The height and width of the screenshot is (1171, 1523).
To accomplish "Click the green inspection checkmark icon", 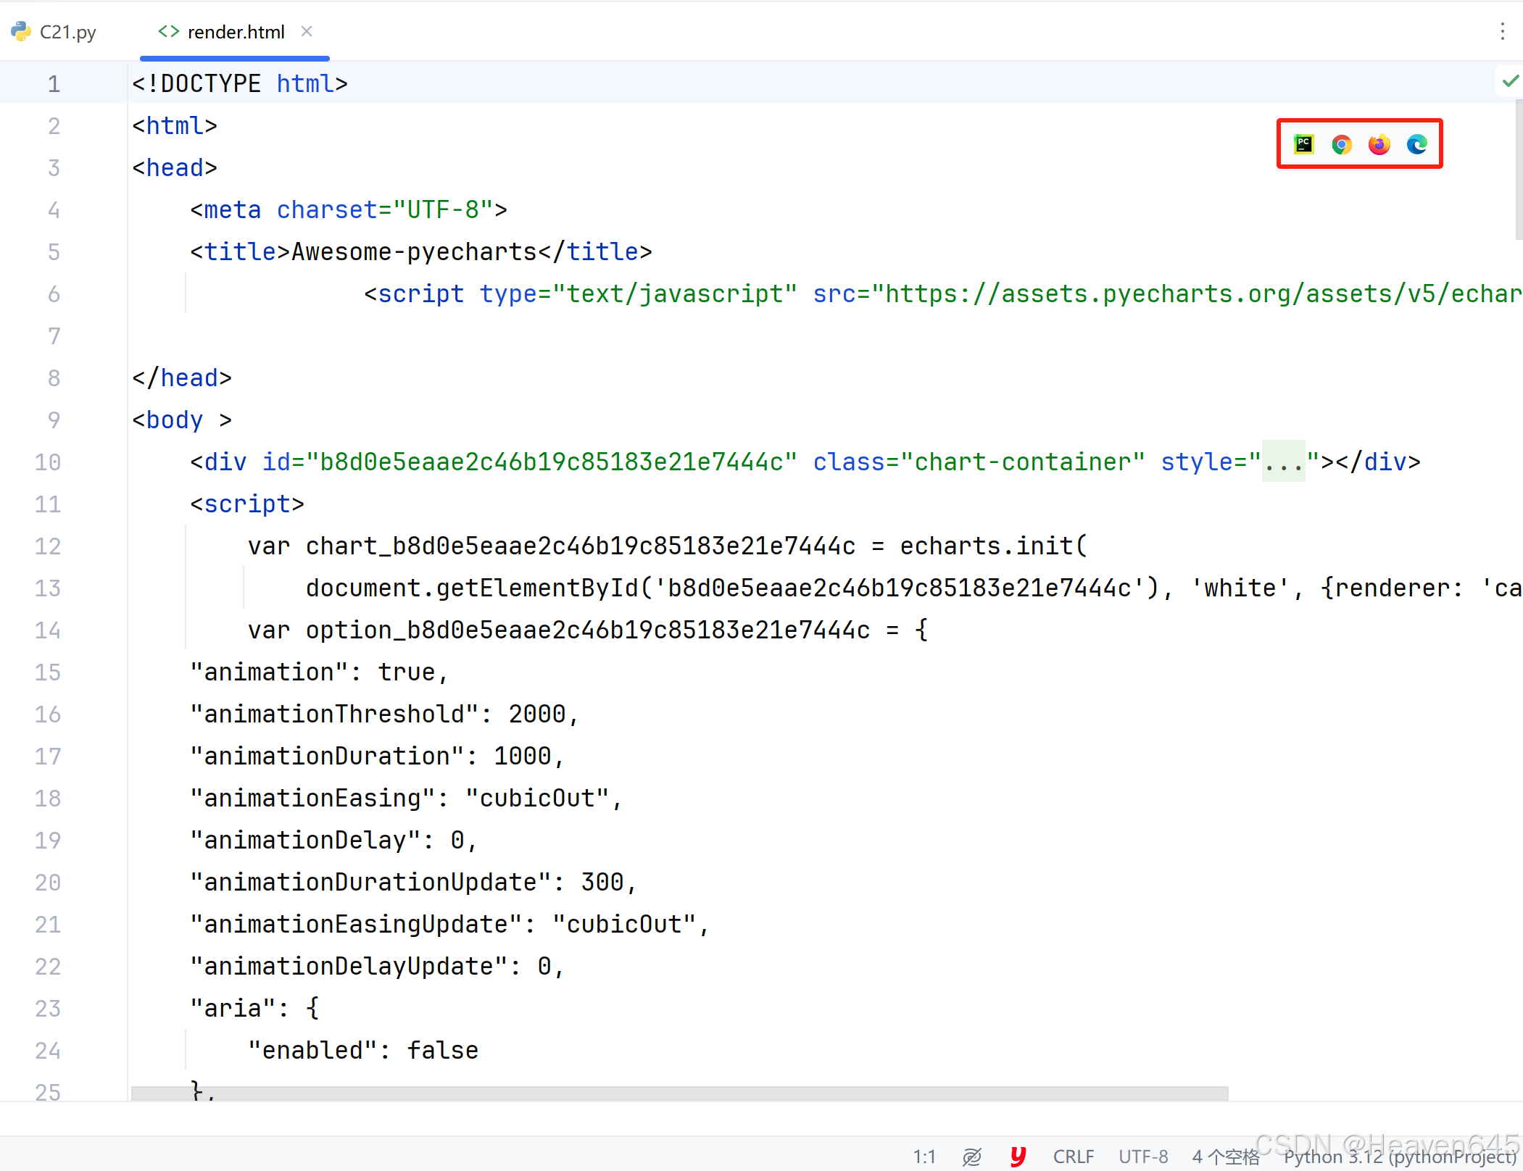I will click(1510, 81).
